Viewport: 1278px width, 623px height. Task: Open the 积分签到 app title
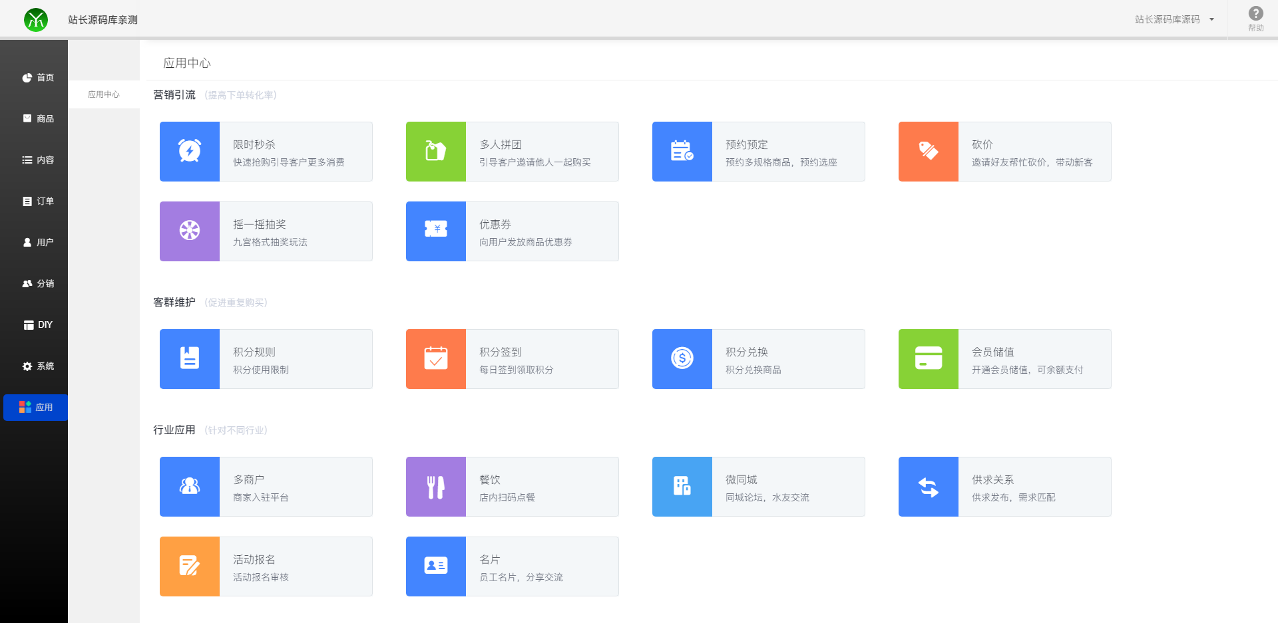[x=501, y=352]
